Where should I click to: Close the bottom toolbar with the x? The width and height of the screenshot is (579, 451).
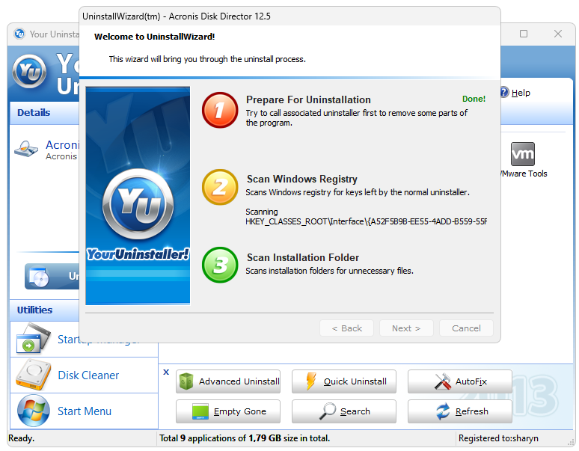(x=166, y=372)
